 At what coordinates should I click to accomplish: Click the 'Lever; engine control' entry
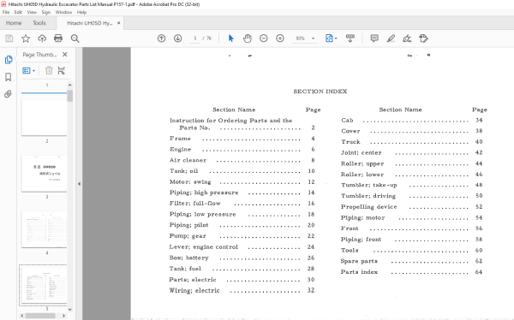pyautogui.click(x=204, y=247)
